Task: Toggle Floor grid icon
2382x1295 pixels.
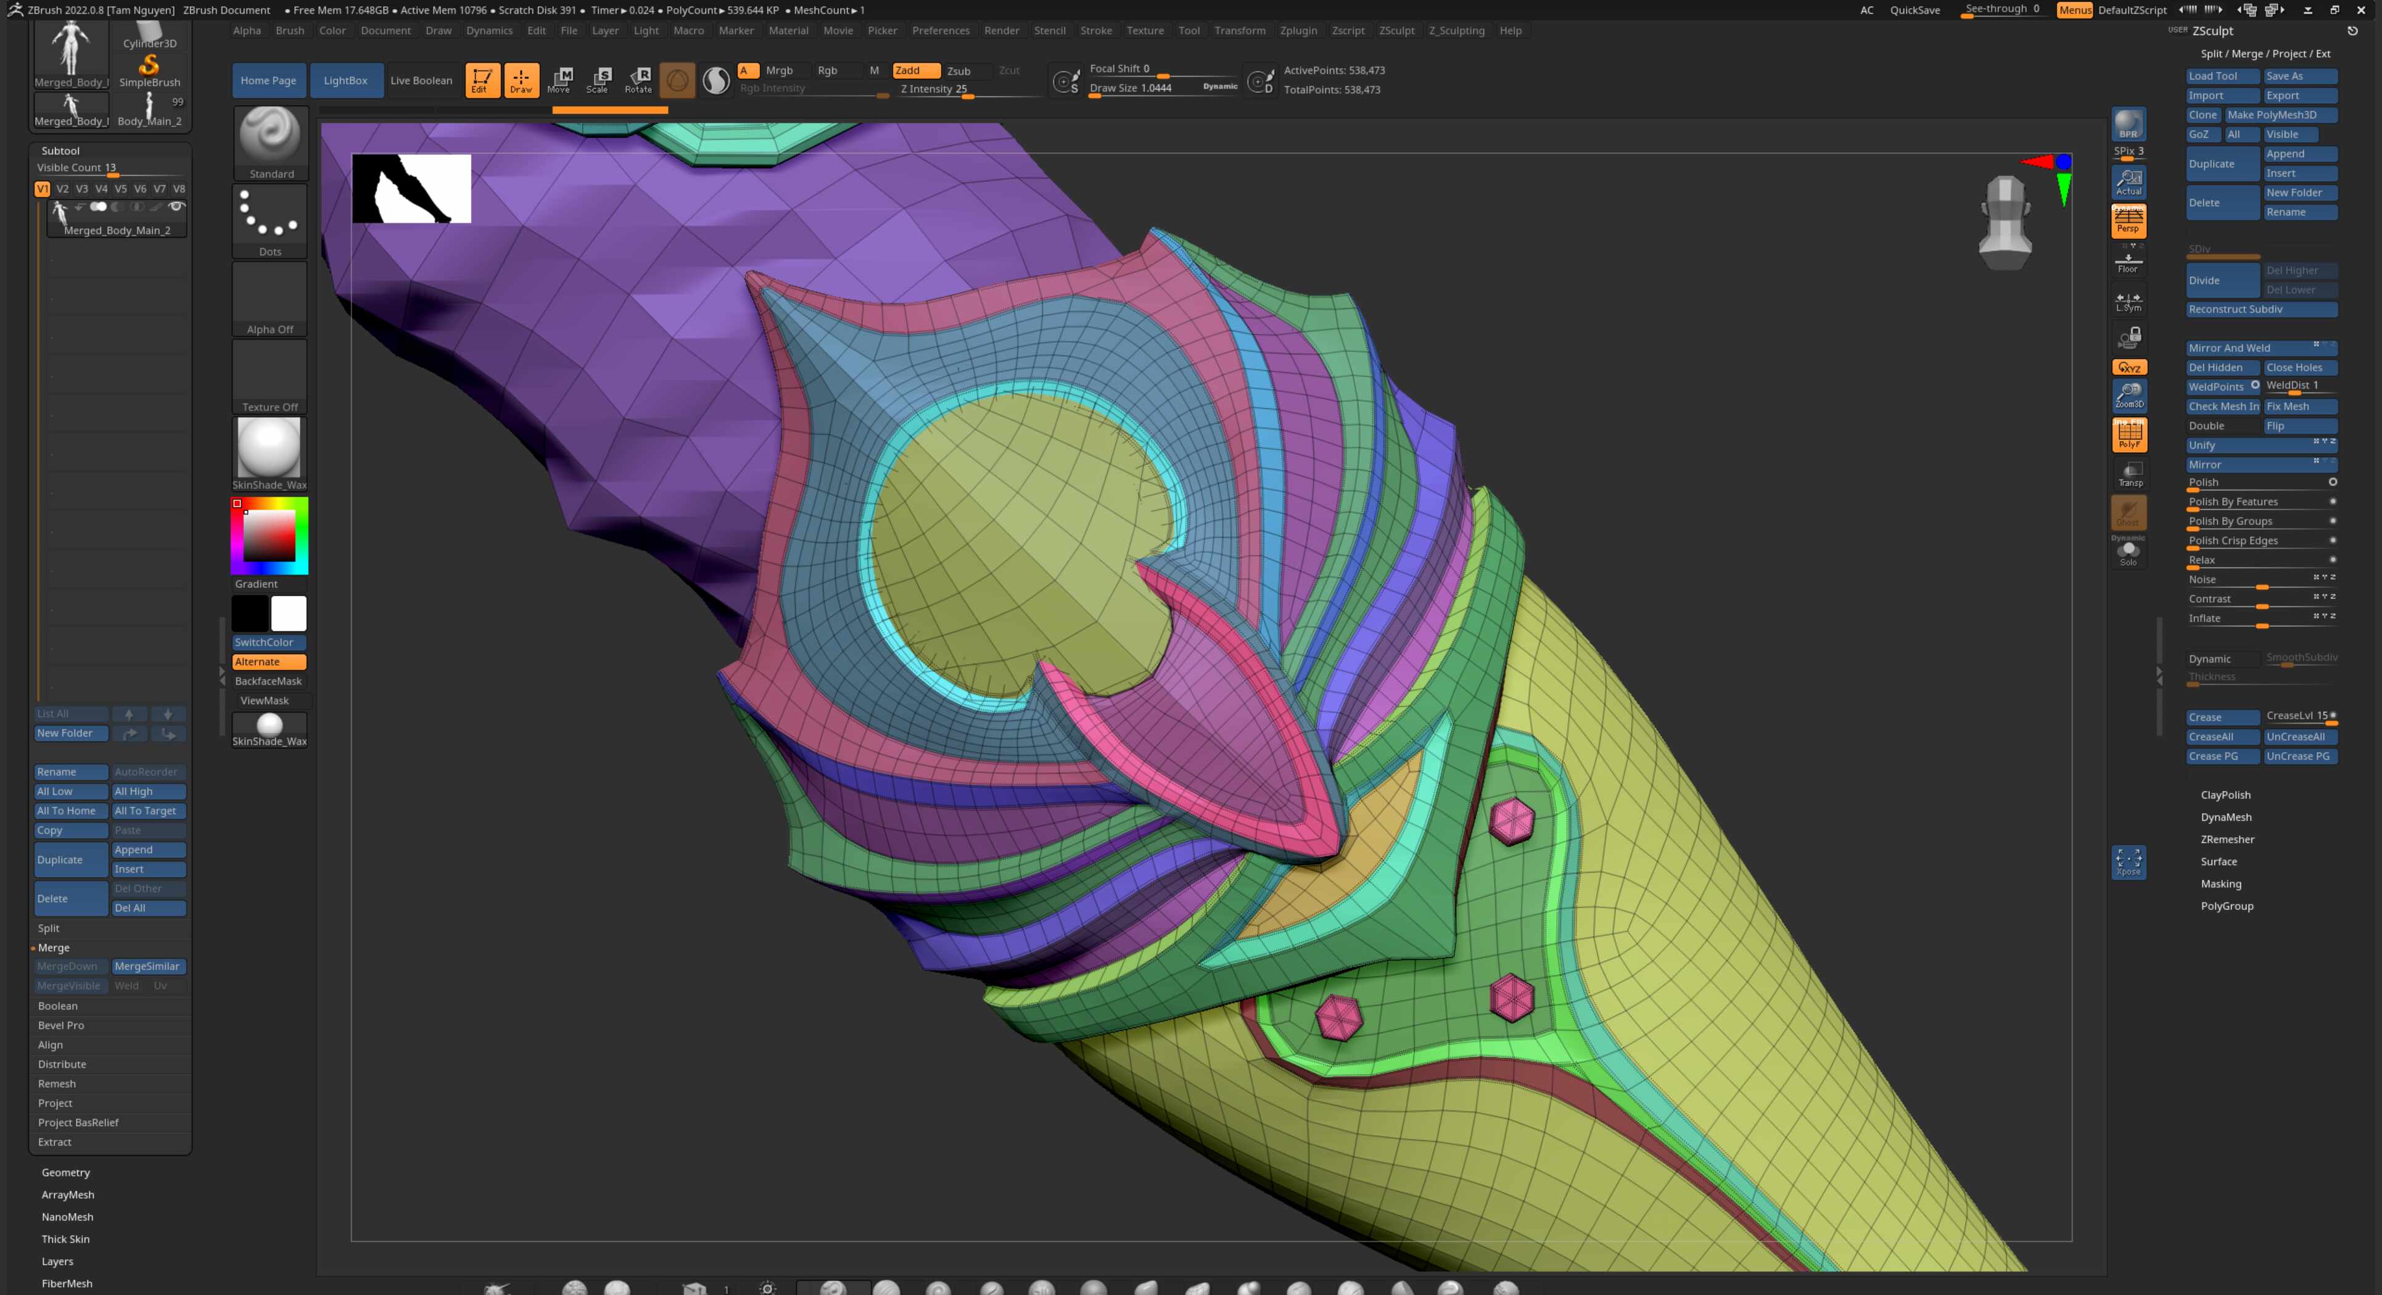Action: click(2128, 263)
